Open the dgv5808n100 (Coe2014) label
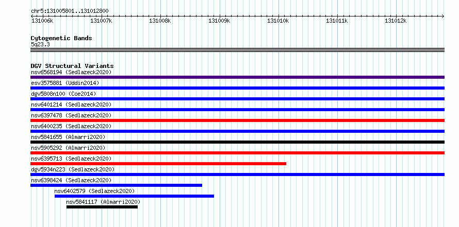The height and width of the screenshot is (227, 459). pos(63,94)
